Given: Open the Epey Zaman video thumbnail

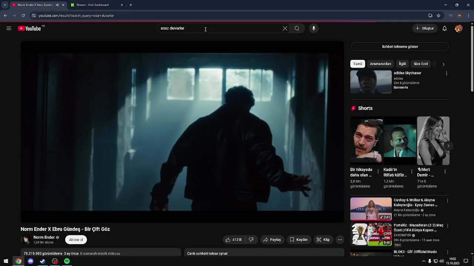Looking at the screenshot, I should pyautogui.click(x=371, y=209).
